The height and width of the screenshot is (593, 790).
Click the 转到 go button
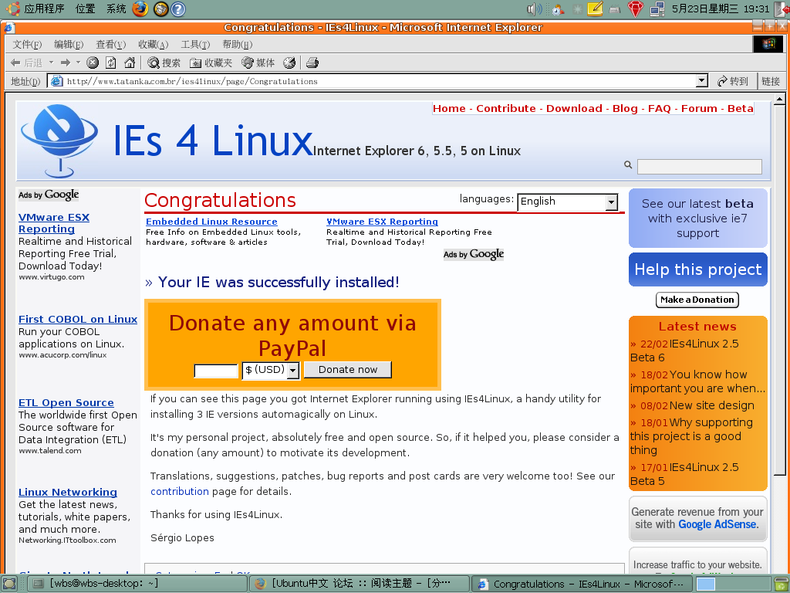click(x=733, y=81)
